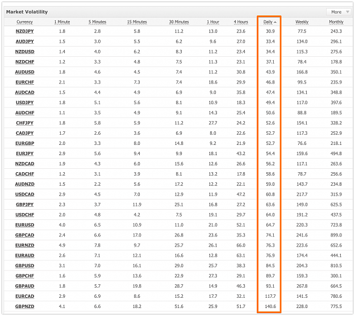
Task: Open the NZDCAD currency pair link
Action: coord(24,164)
